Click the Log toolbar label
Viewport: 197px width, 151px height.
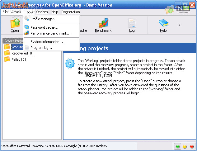132,31
